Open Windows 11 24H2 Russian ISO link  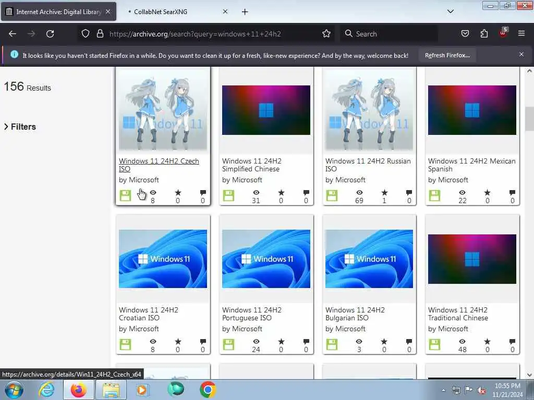(x=368, y=165)
